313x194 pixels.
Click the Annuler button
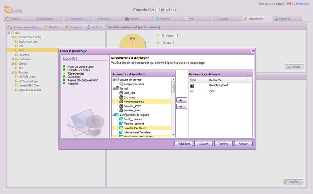point(243,144)
